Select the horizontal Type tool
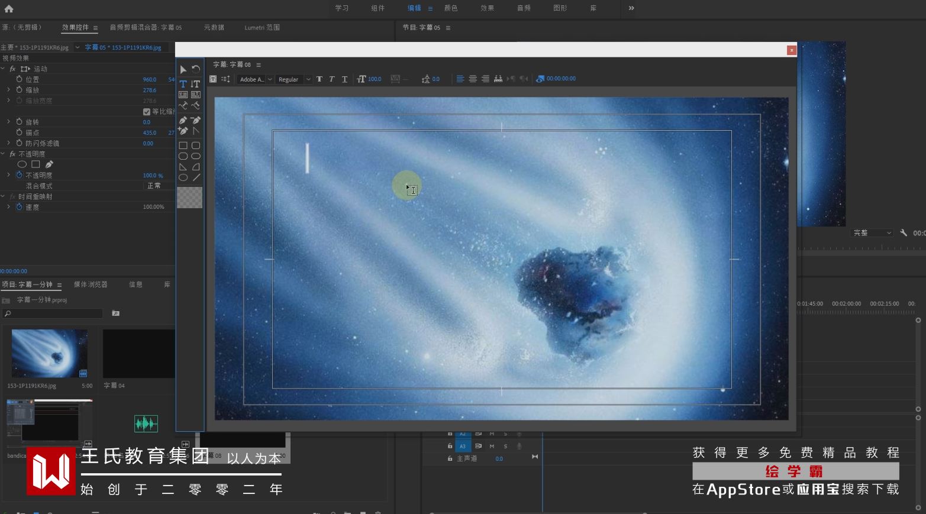Screen dimensions: 926x514 pyautogui.click(x=183, y=84)
